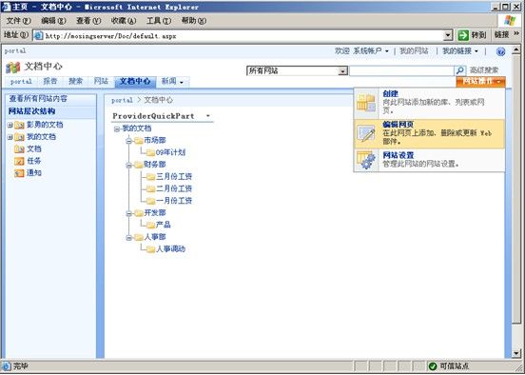Click the green 转到 go arrow icon
The height and width of the screenshot is (375, 525).
pyautogui.click(x=463, y=35)
